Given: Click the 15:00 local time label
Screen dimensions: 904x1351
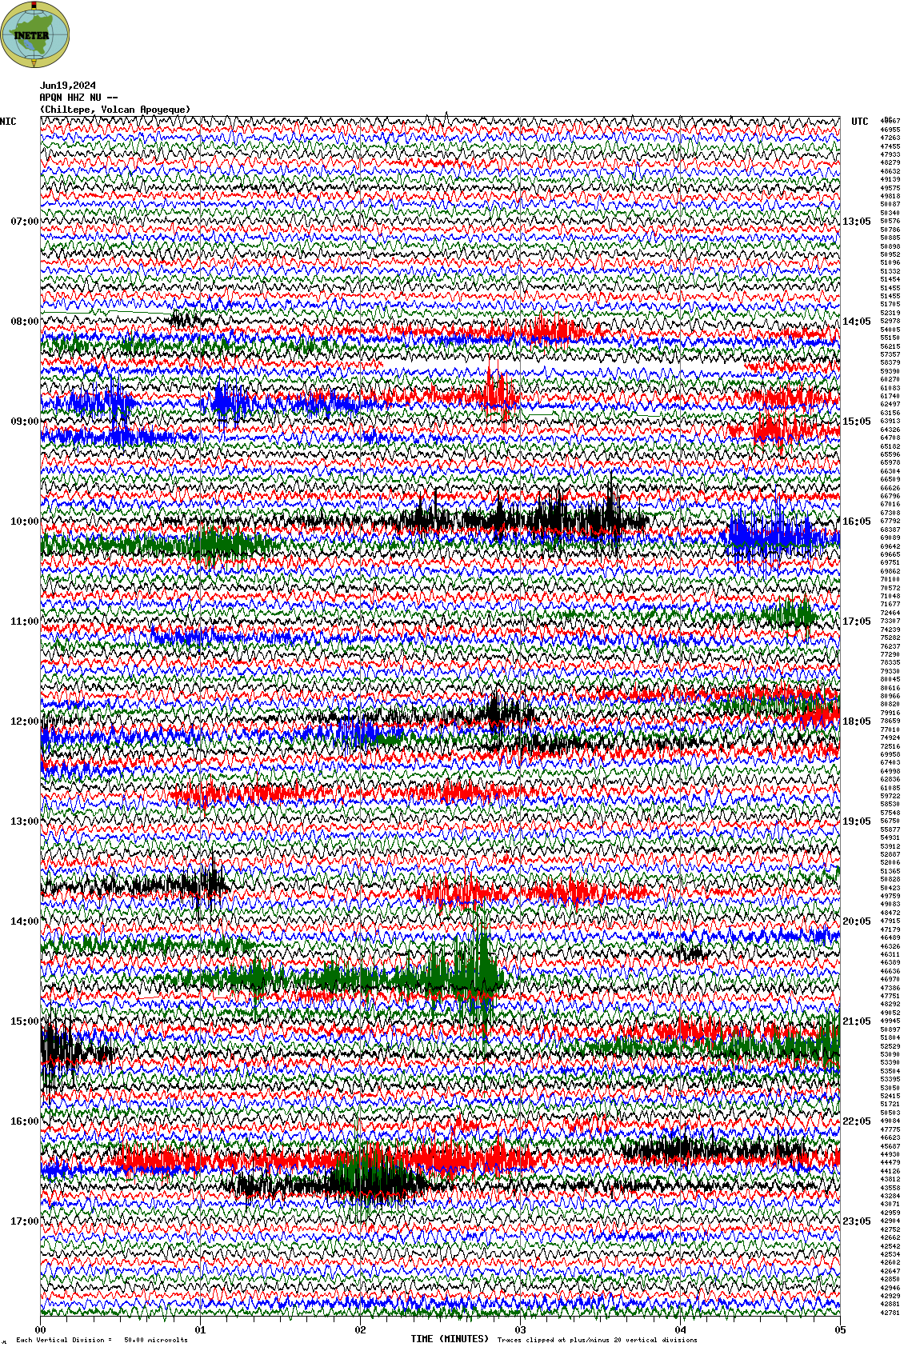Looking at the screenshot, I should [24, 1021].
